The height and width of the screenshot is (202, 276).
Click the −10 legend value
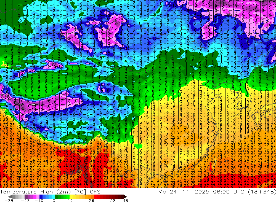[39, 201]
